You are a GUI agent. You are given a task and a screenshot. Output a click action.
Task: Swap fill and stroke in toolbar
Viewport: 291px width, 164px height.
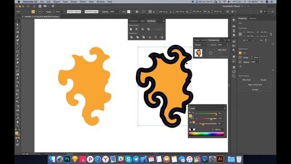pyautogui.click(x=19, y=130)
